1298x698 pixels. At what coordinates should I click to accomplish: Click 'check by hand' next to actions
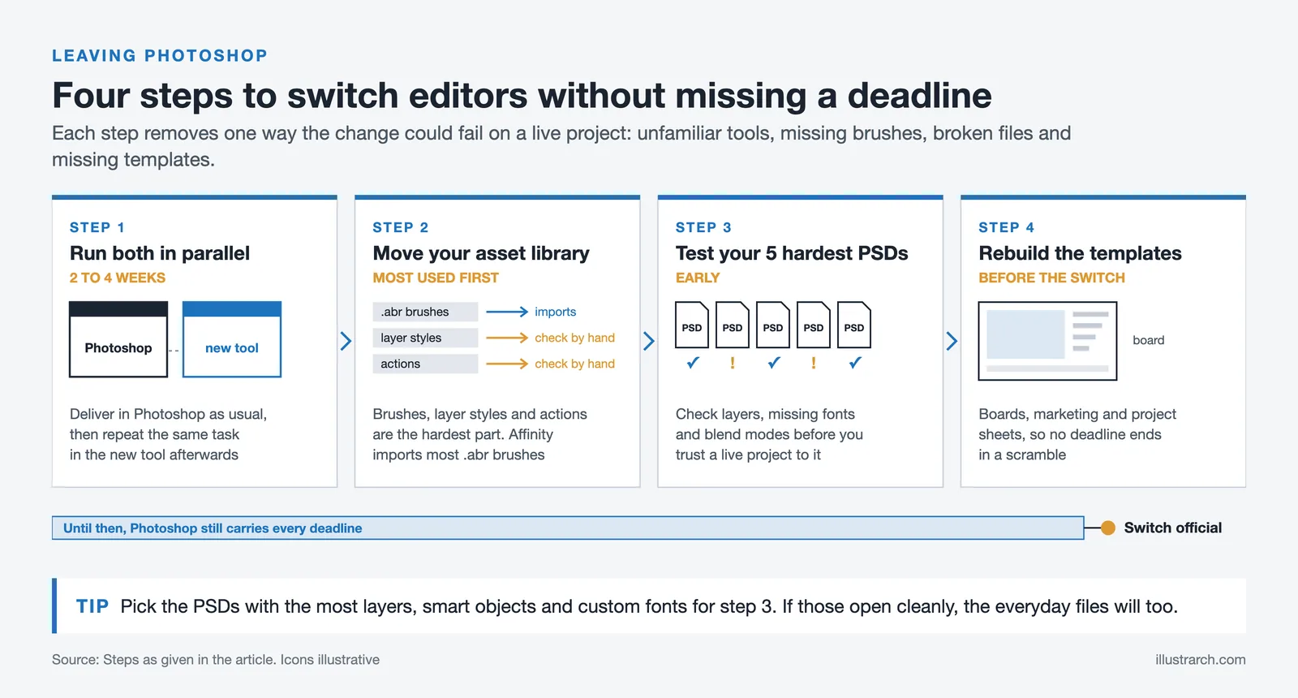pos(575,364)
